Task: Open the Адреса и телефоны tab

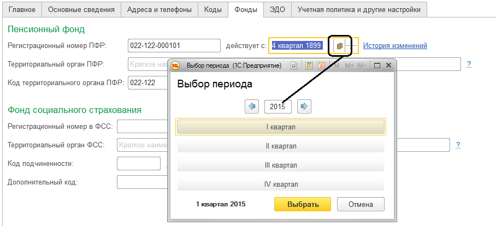Action: click(x=160, y=10)
